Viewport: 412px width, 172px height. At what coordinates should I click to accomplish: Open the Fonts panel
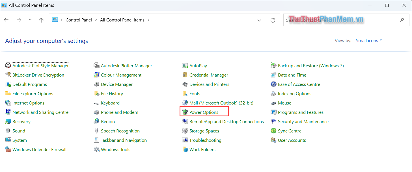tap(194, 93)
